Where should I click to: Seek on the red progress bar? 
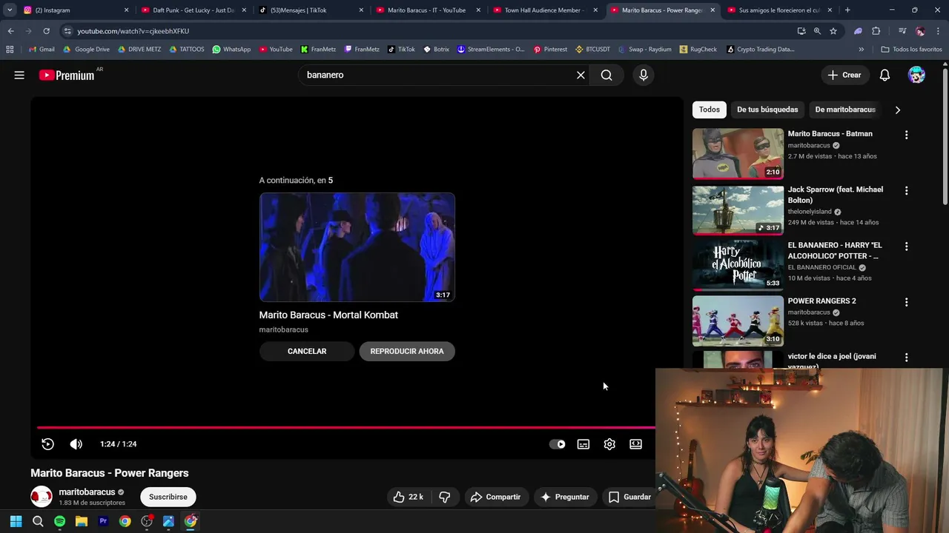tap(346, 427)
